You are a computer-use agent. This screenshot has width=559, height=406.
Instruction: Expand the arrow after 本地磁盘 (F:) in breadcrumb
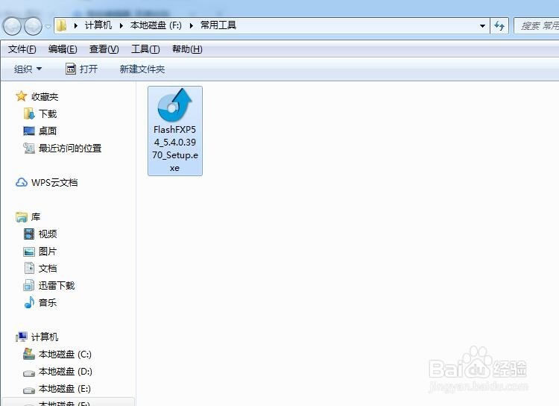[x=192, y=25]
